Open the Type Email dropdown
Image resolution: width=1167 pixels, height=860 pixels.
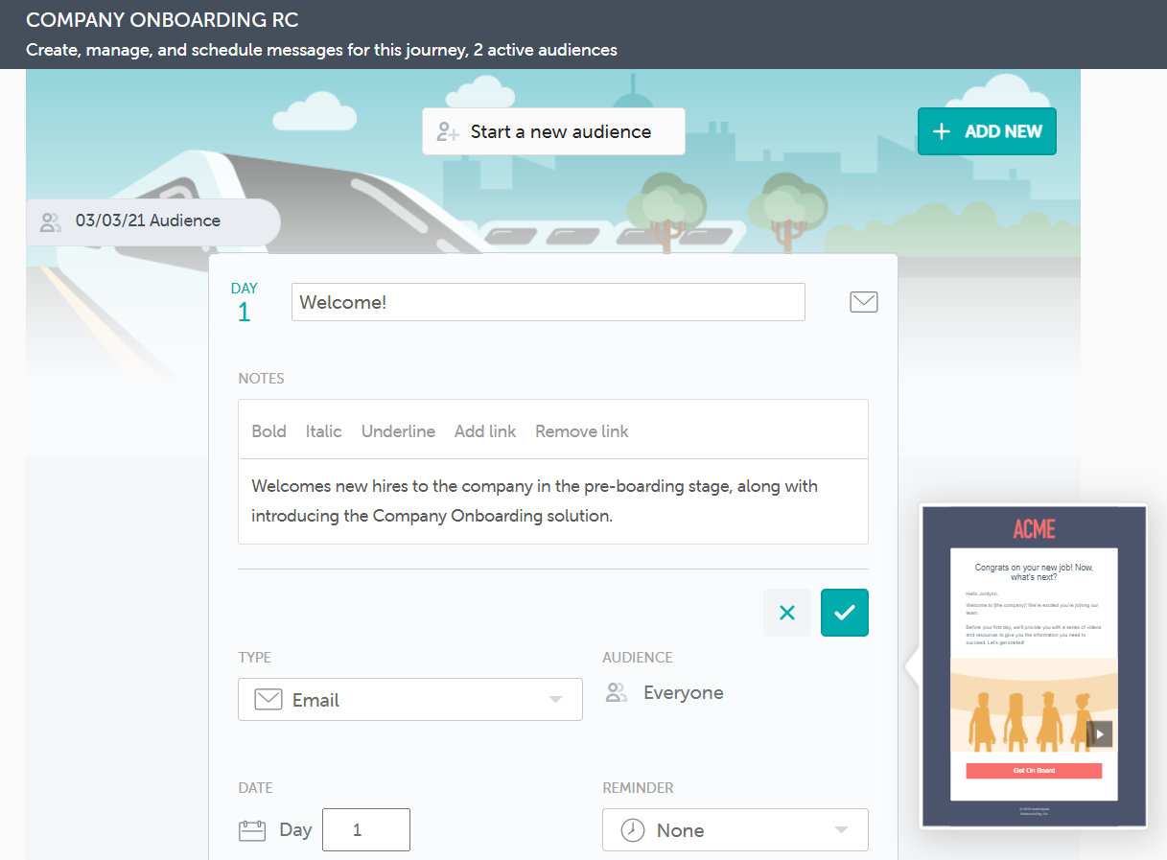pyautogui.click(x=409, y=700)
